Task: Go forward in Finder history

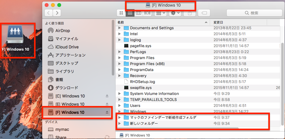Action: [57, 13]
